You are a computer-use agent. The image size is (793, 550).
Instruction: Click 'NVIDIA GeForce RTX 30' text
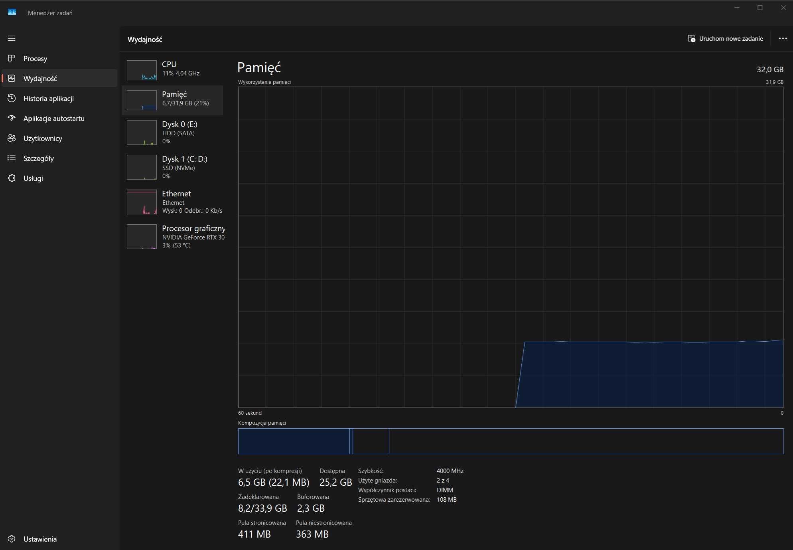pyautogui.click(x=193, y=237)
